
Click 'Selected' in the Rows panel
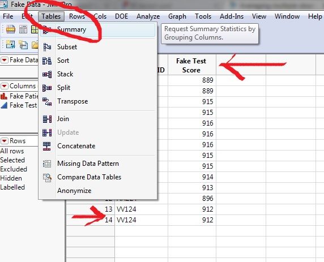tap(12, 160)
